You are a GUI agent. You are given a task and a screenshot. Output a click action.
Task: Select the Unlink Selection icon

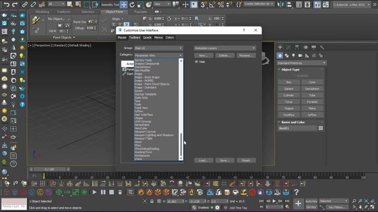click(33, 4)
